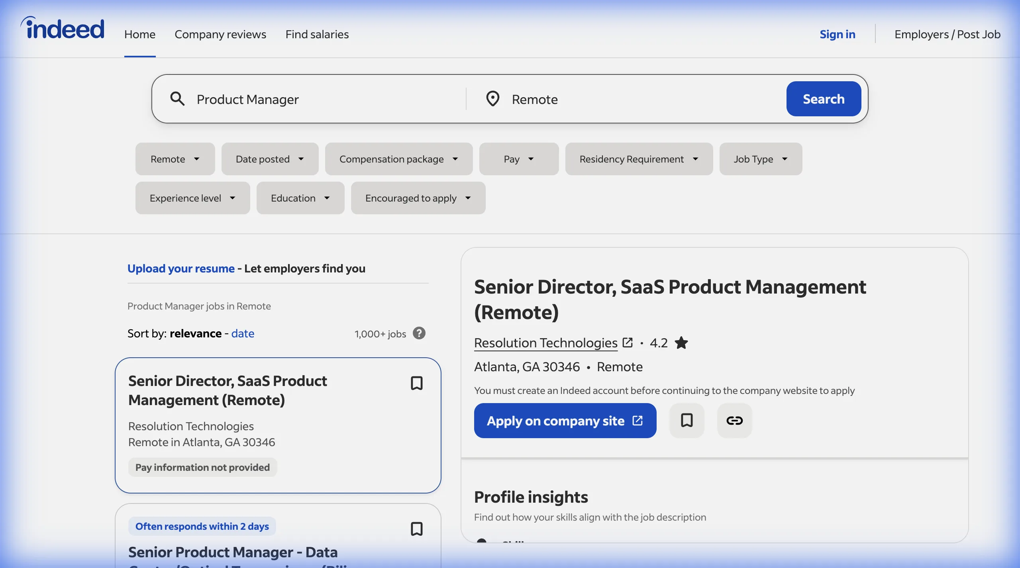
Task: Click the Indeed logo
Action: 62,28
